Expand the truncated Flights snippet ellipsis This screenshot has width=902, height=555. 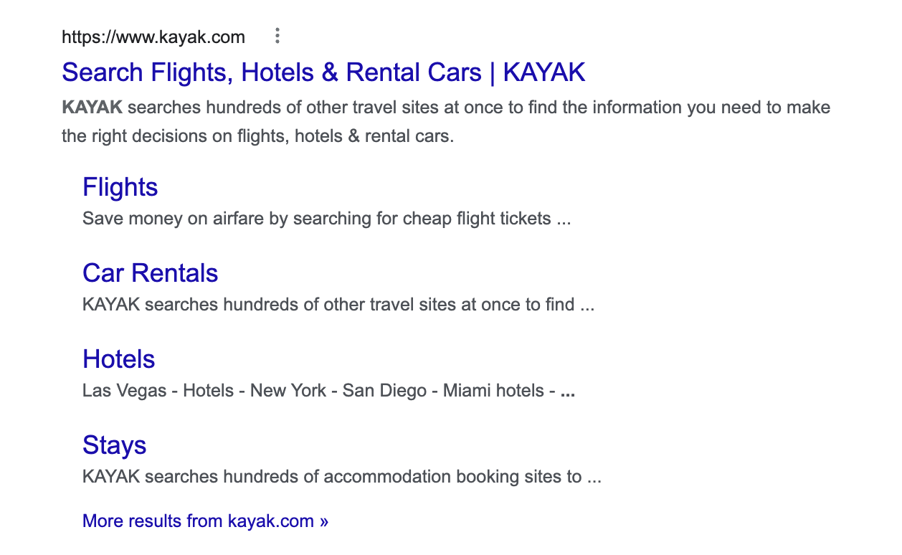click(x=563, y=218)
